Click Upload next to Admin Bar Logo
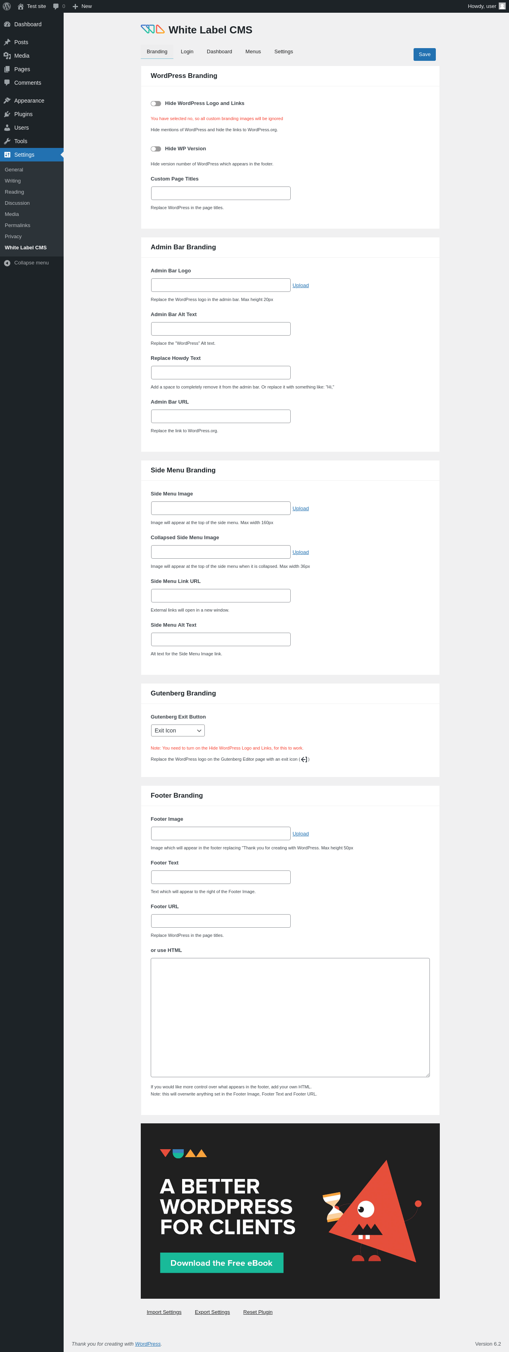This screenshot has width=509, height=1352. click(301, 286)
